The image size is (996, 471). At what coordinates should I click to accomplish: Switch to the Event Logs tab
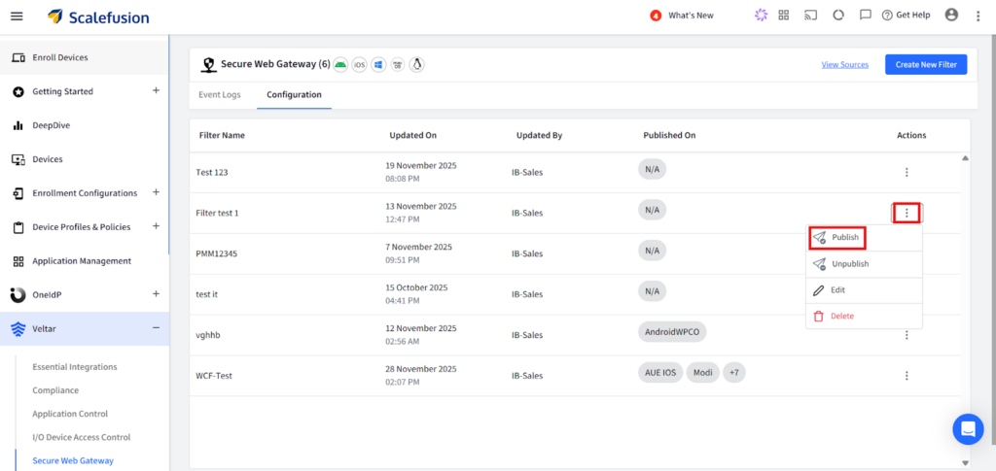point(219,95)
